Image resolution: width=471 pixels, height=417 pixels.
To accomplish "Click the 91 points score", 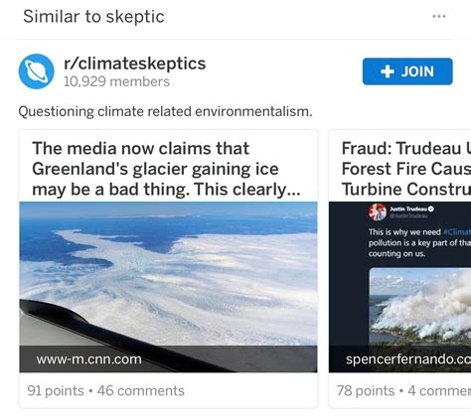I will pyautogui.click(x=56, y=391).
